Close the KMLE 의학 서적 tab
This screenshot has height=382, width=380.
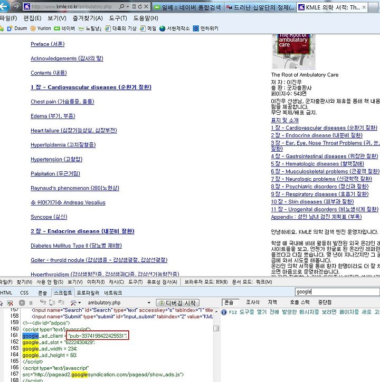pos(364,7)
